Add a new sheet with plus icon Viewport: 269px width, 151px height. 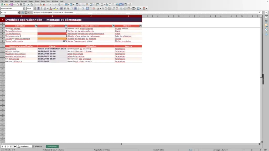pyautogui.click(x=15, y=147)
